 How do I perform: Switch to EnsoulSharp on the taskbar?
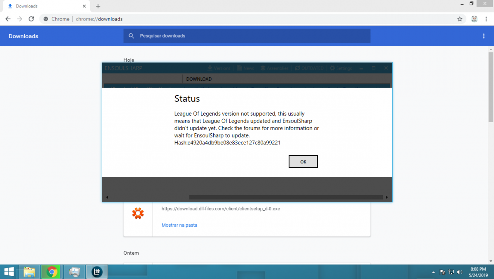click(x=97, y=272)
